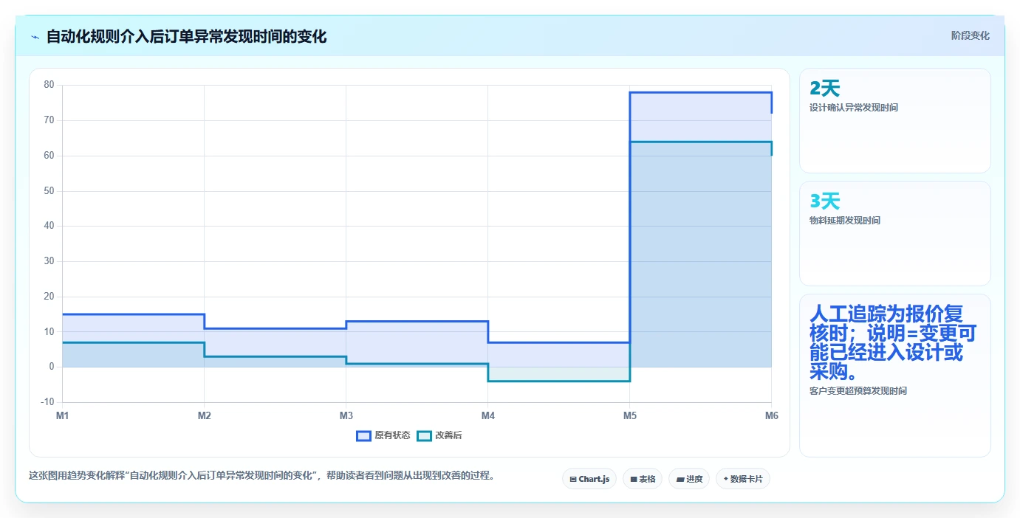Image resolution: width=1020 pixels, height=518 pixels.
Task: Click the 阶段变化 label in header
Action: click(970, 35)
